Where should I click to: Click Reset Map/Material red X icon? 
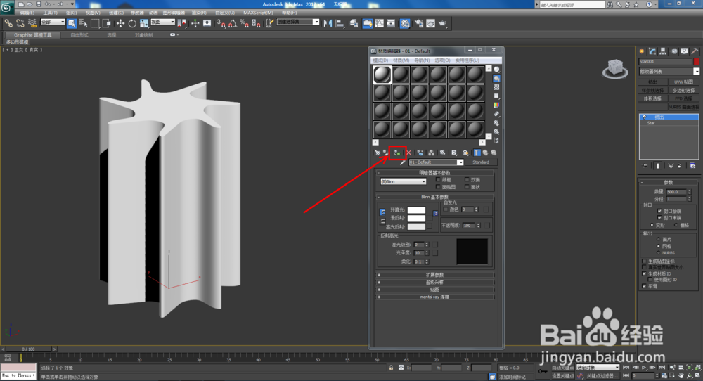pos(408,153)
